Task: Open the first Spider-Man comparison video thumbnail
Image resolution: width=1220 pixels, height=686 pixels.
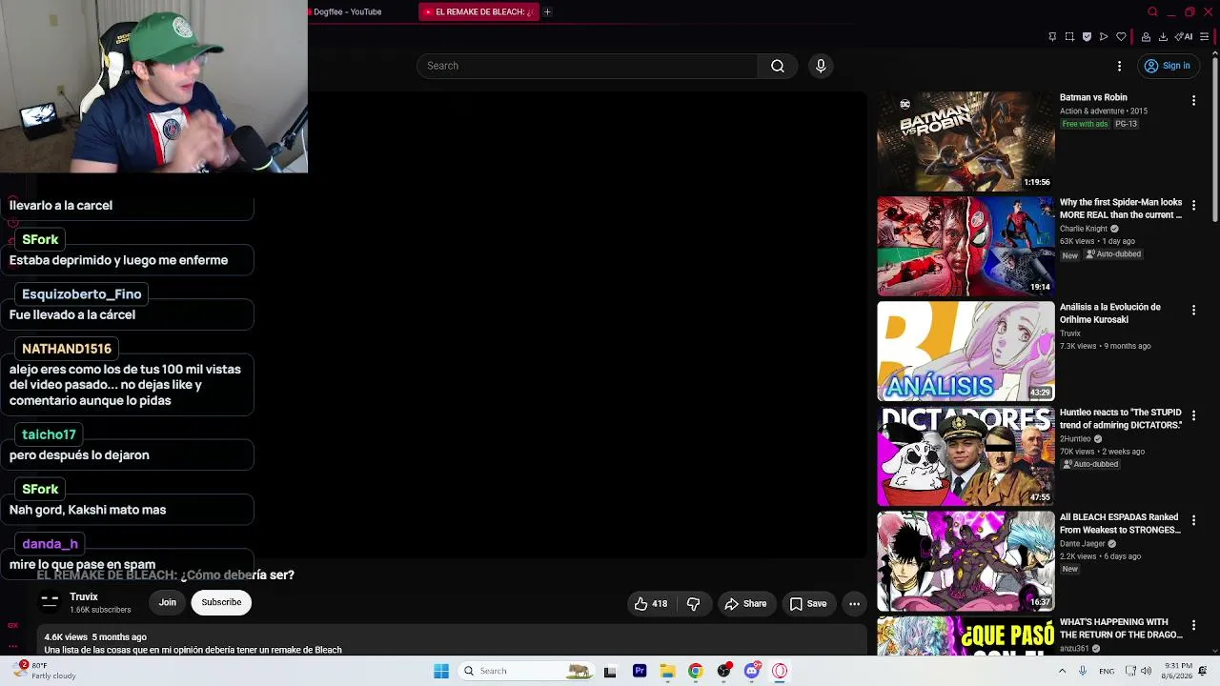Action: click(x=966, y=246)
